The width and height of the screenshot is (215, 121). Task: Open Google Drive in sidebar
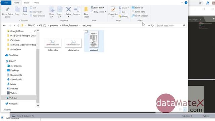(x=17, y=31)
